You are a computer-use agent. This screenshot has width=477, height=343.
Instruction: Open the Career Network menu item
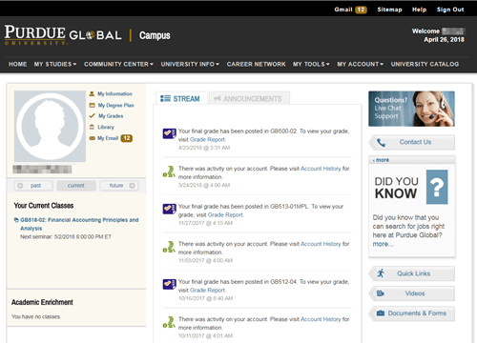click(257, 64)
